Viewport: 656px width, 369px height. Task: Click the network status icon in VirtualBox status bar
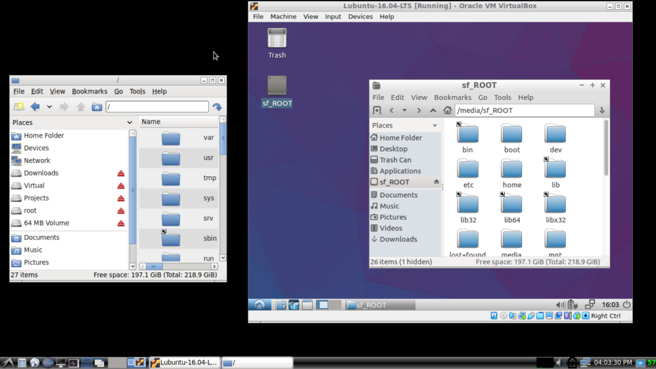(x=522, y=315)
